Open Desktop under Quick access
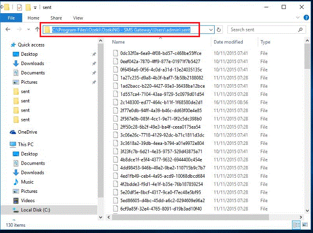 click(29, 54)
